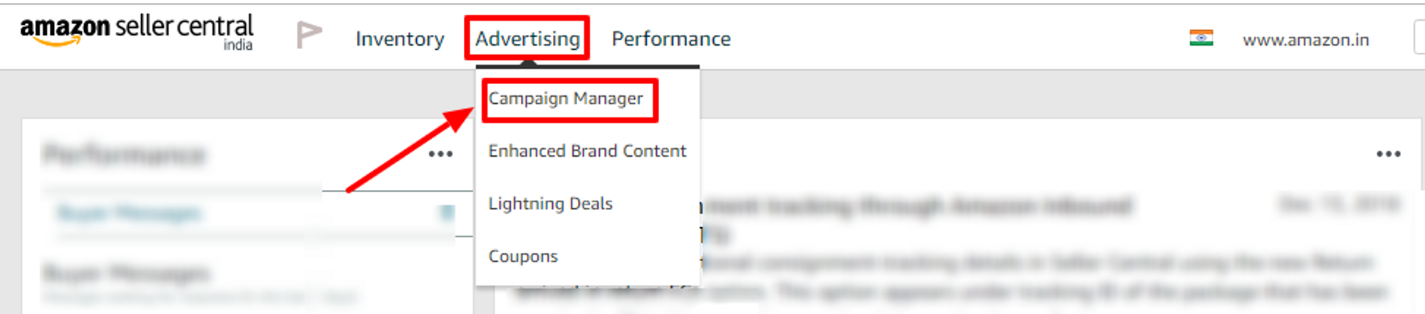
Task: Expand the blurred Buyer Messages dropdown arrow
Action: [446, 213]
